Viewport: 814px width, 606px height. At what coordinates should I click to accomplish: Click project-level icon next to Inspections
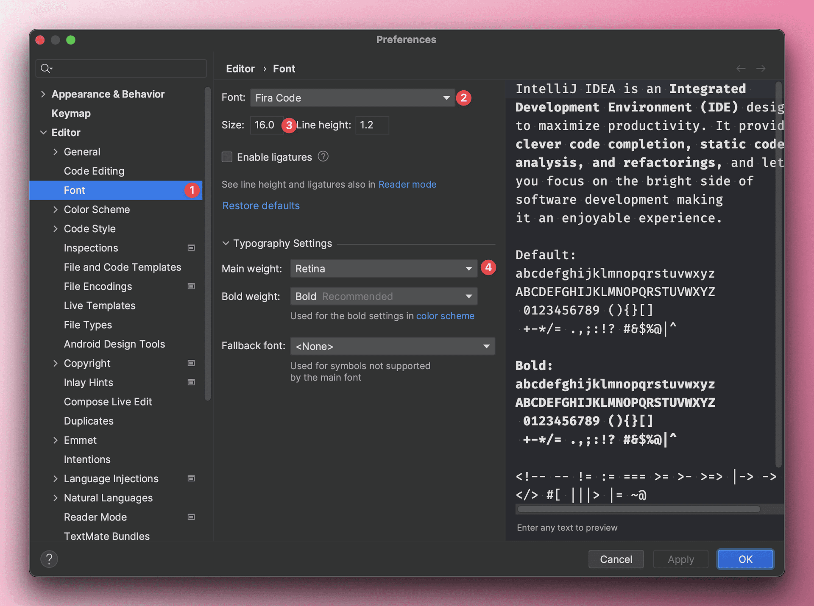[191, 248]
